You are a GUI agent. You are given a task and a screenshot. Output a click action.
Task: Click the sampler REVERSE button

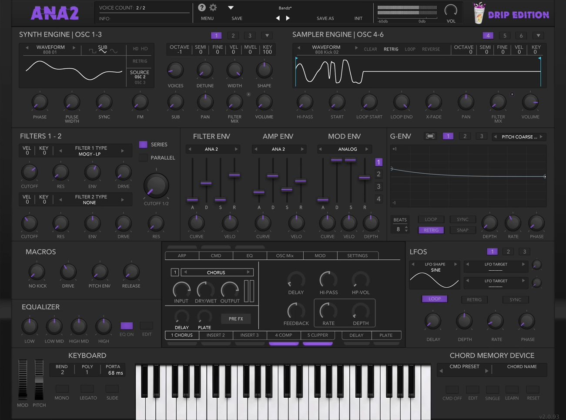click(x=431, y=49)
